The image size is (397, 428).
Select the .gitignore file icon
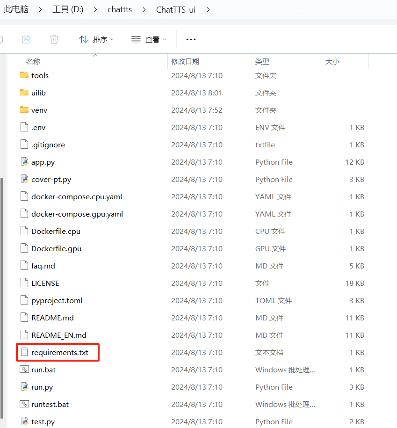[x=24, y=144]
